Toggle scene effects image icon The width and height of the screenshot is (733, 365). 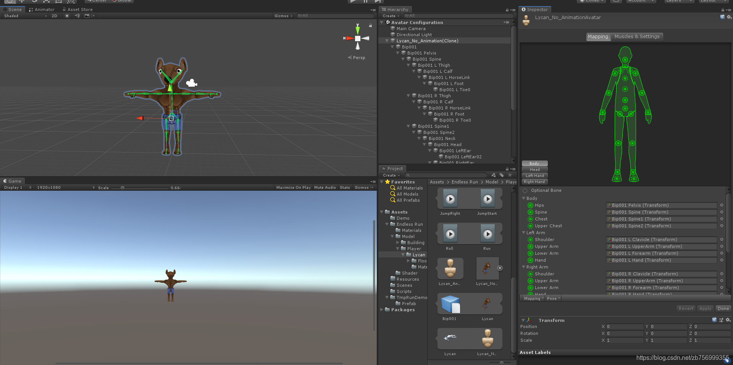[x=87, y=16]
